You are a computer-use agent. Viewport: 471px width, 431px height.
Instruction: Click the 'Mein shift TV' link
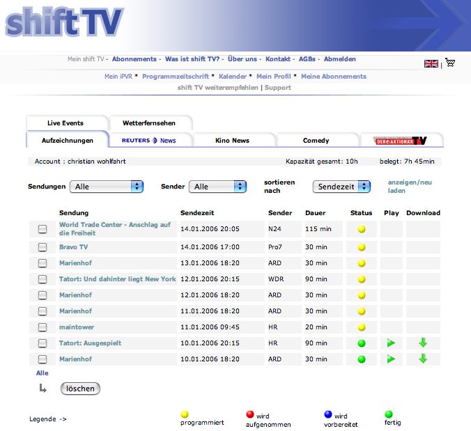pos(86,59)
